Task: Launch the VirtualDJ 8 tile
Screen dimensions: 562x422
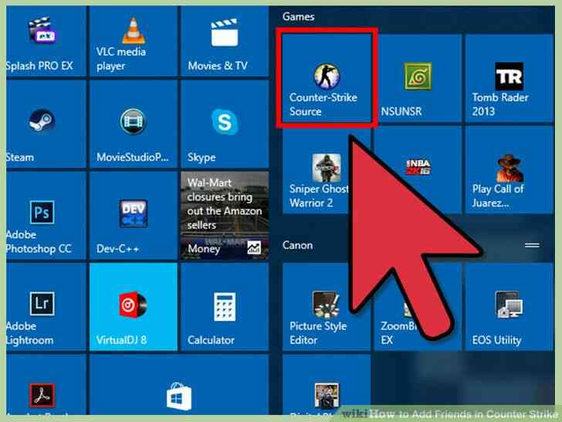Action: point(134,307)
